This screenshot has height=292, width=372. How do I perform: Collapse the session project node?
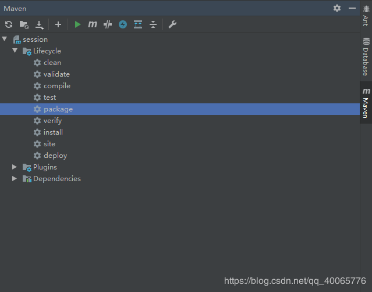(x=5, y=39)
